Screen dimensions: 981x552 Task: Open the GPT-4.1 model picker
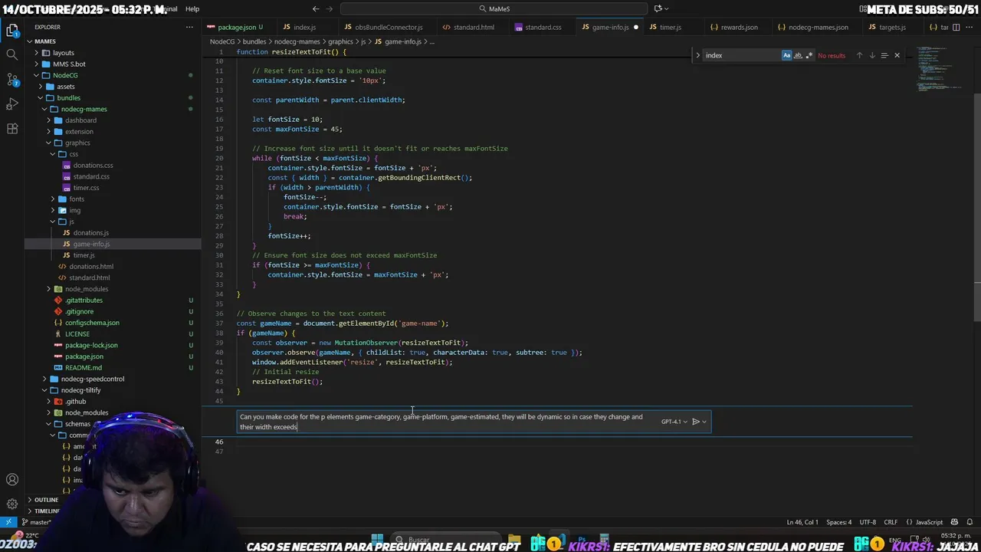(x=674, y=421)
